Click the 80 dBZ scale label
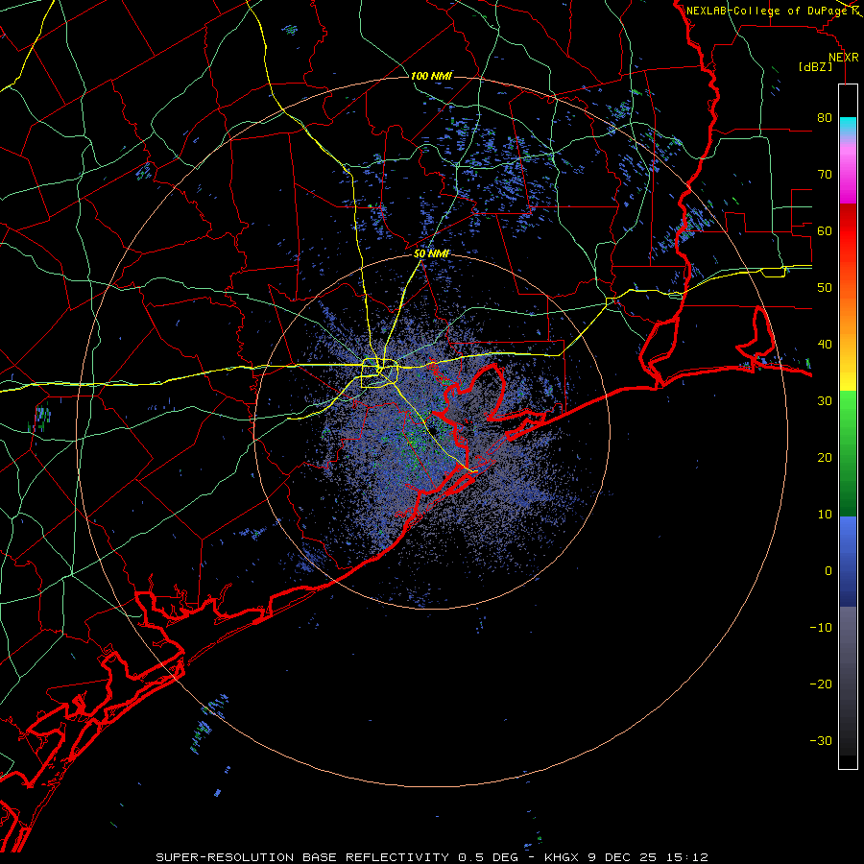The width and height of the screenshot is (864, 864). (x=825, y=118)
